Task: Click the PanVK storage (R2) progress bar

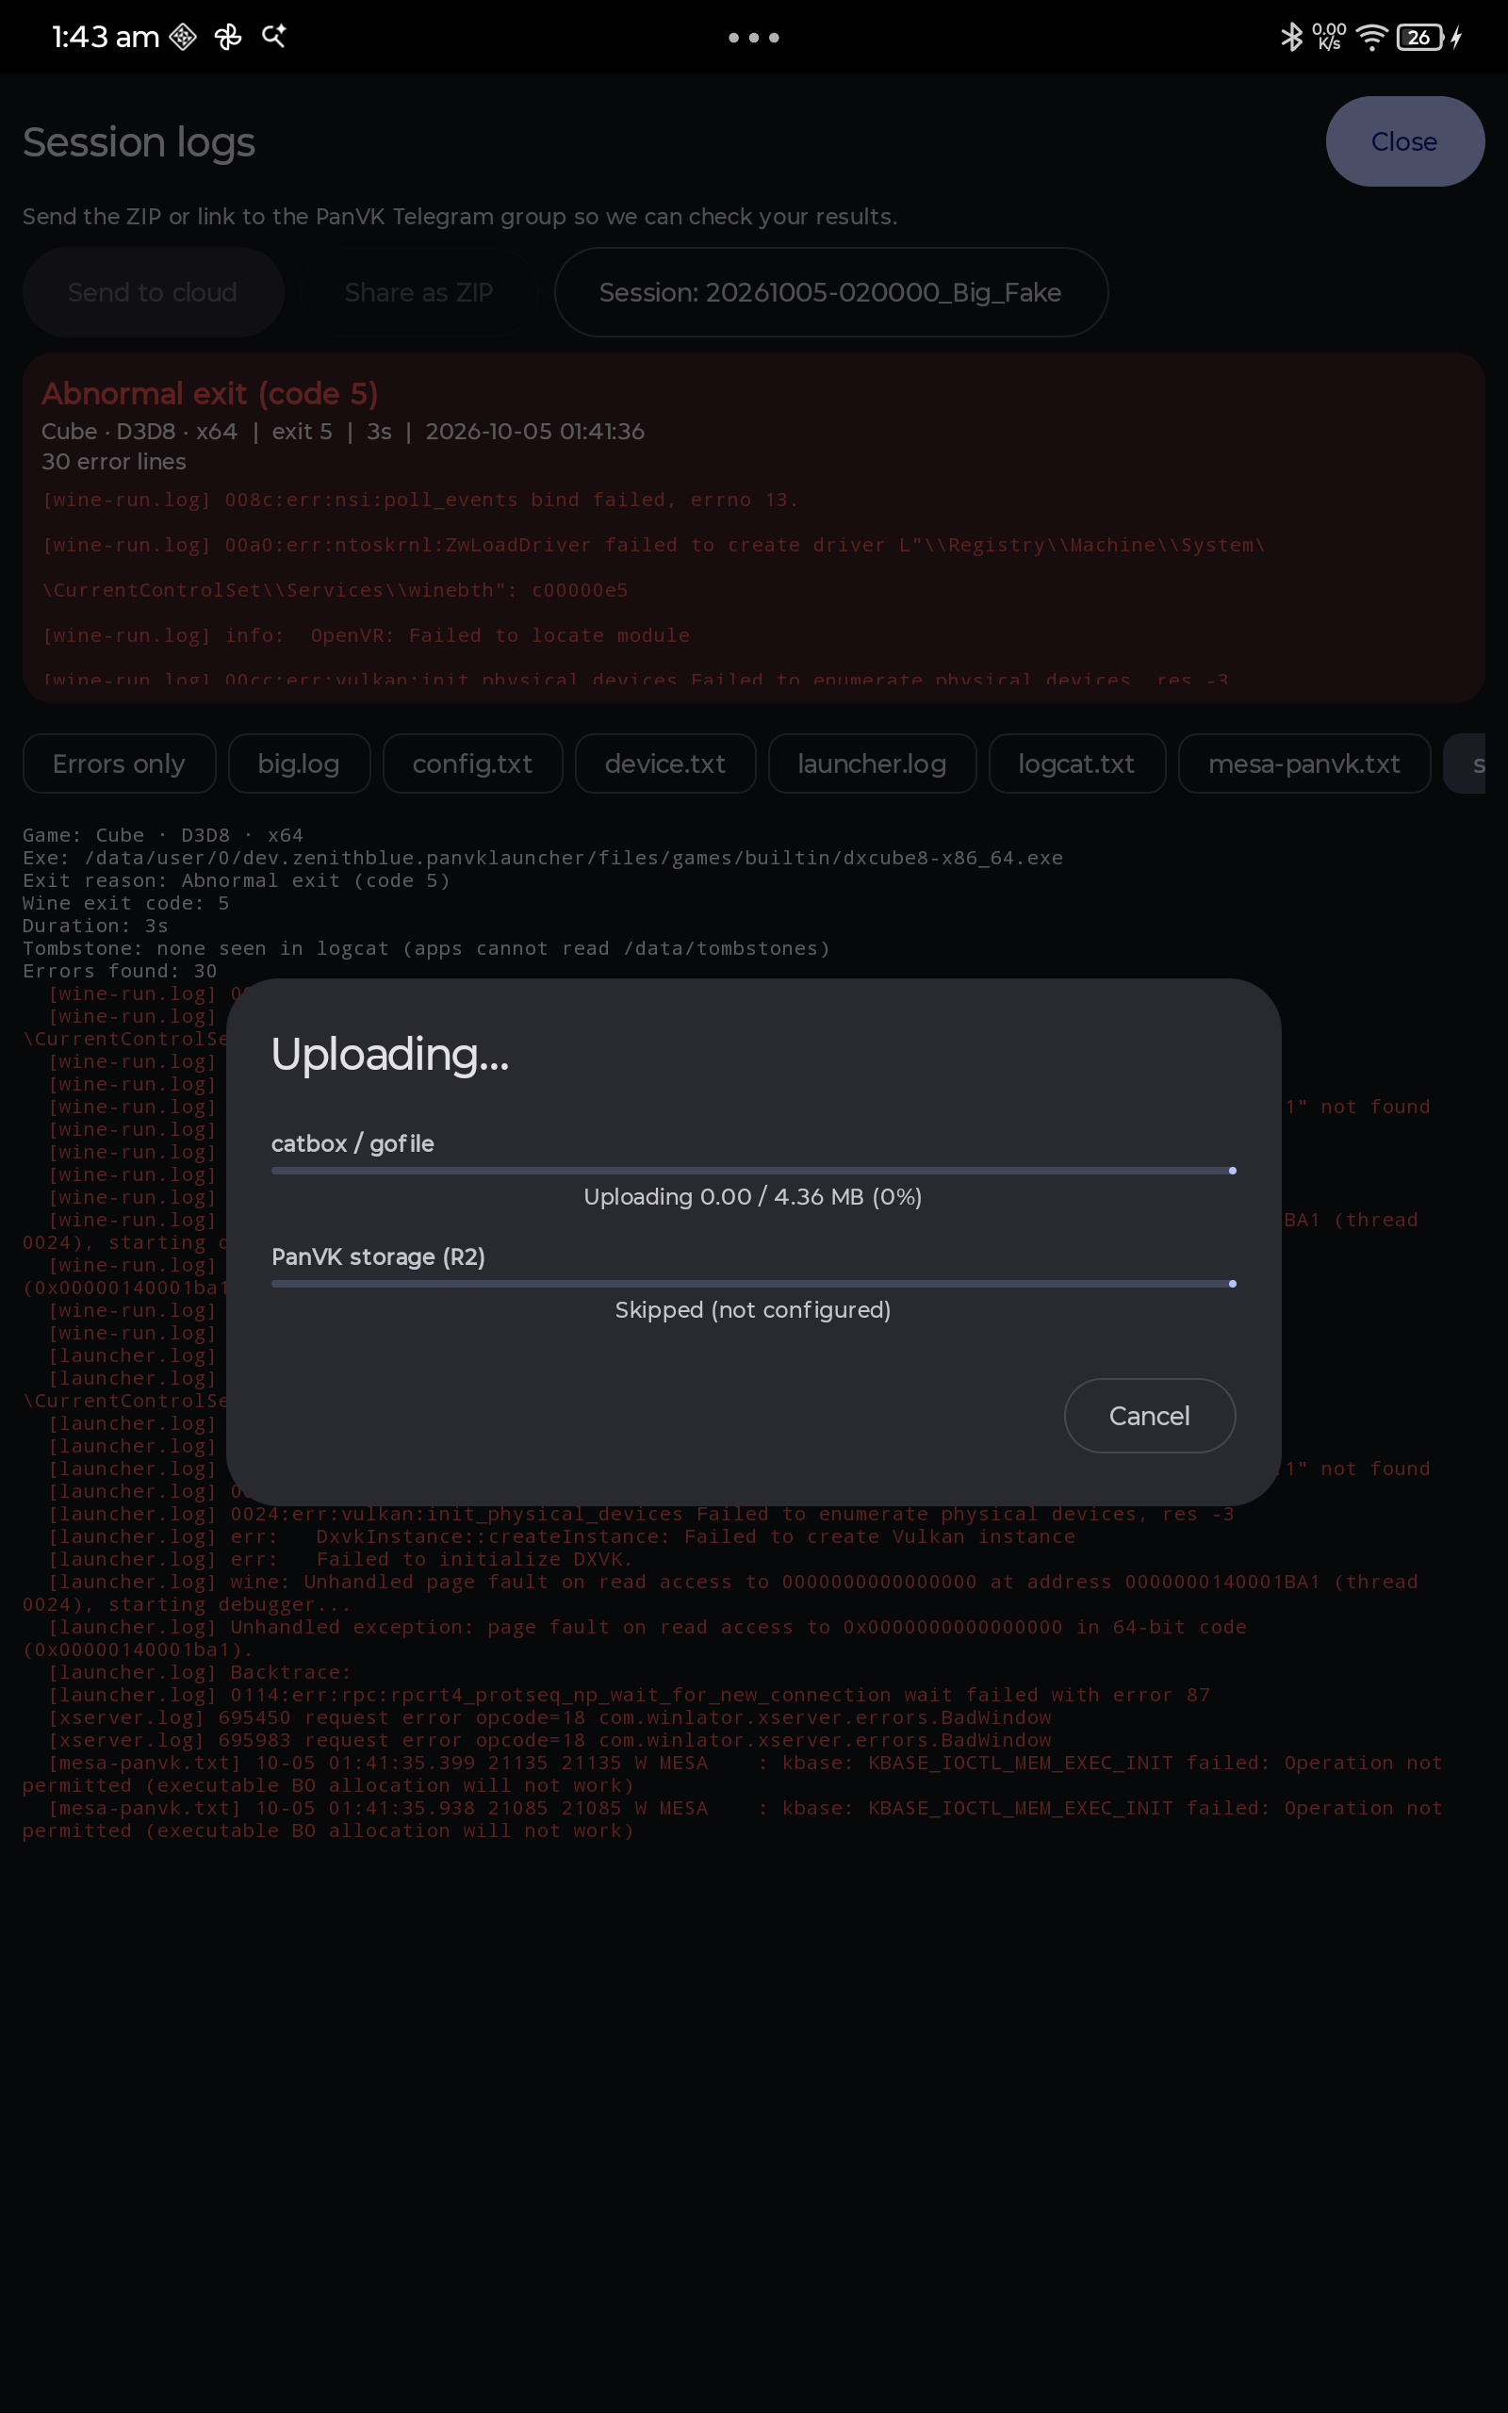Action: pos(754,1283)
